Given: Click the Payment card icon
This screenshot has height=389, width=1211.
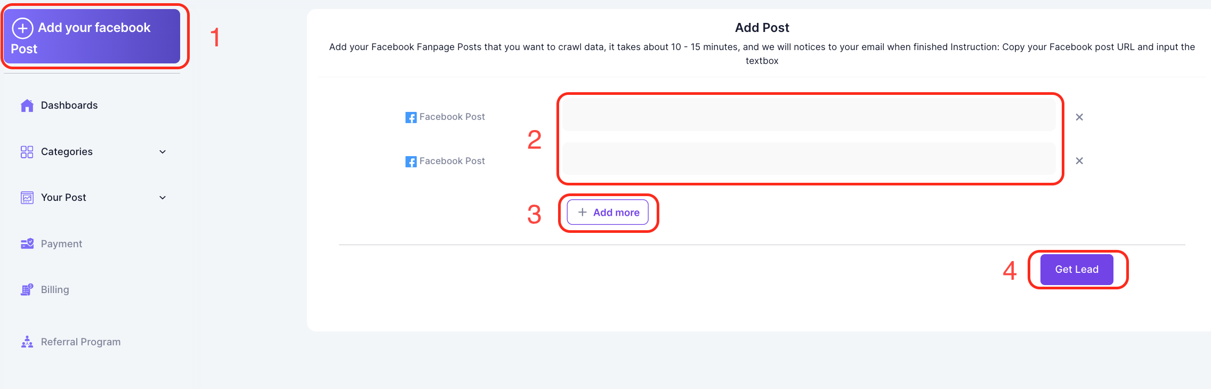Looking at the screenshot, I should 27,244.
